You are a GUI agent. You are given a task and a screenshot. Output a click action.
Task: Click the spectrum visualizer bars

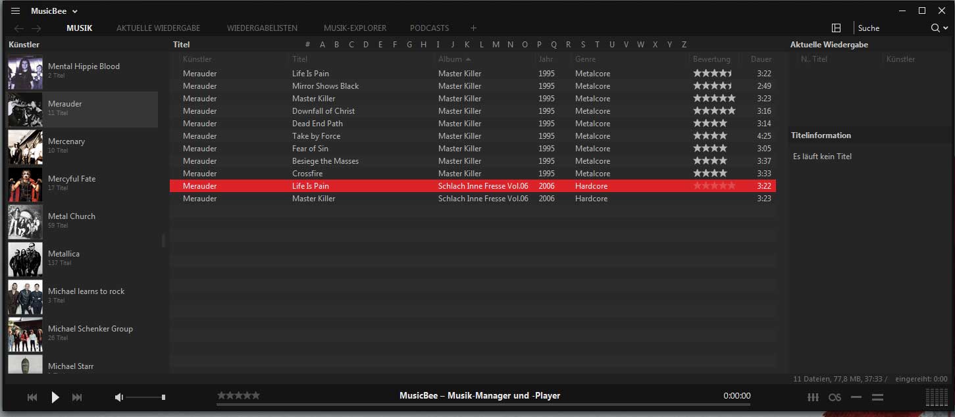[937, 397]
